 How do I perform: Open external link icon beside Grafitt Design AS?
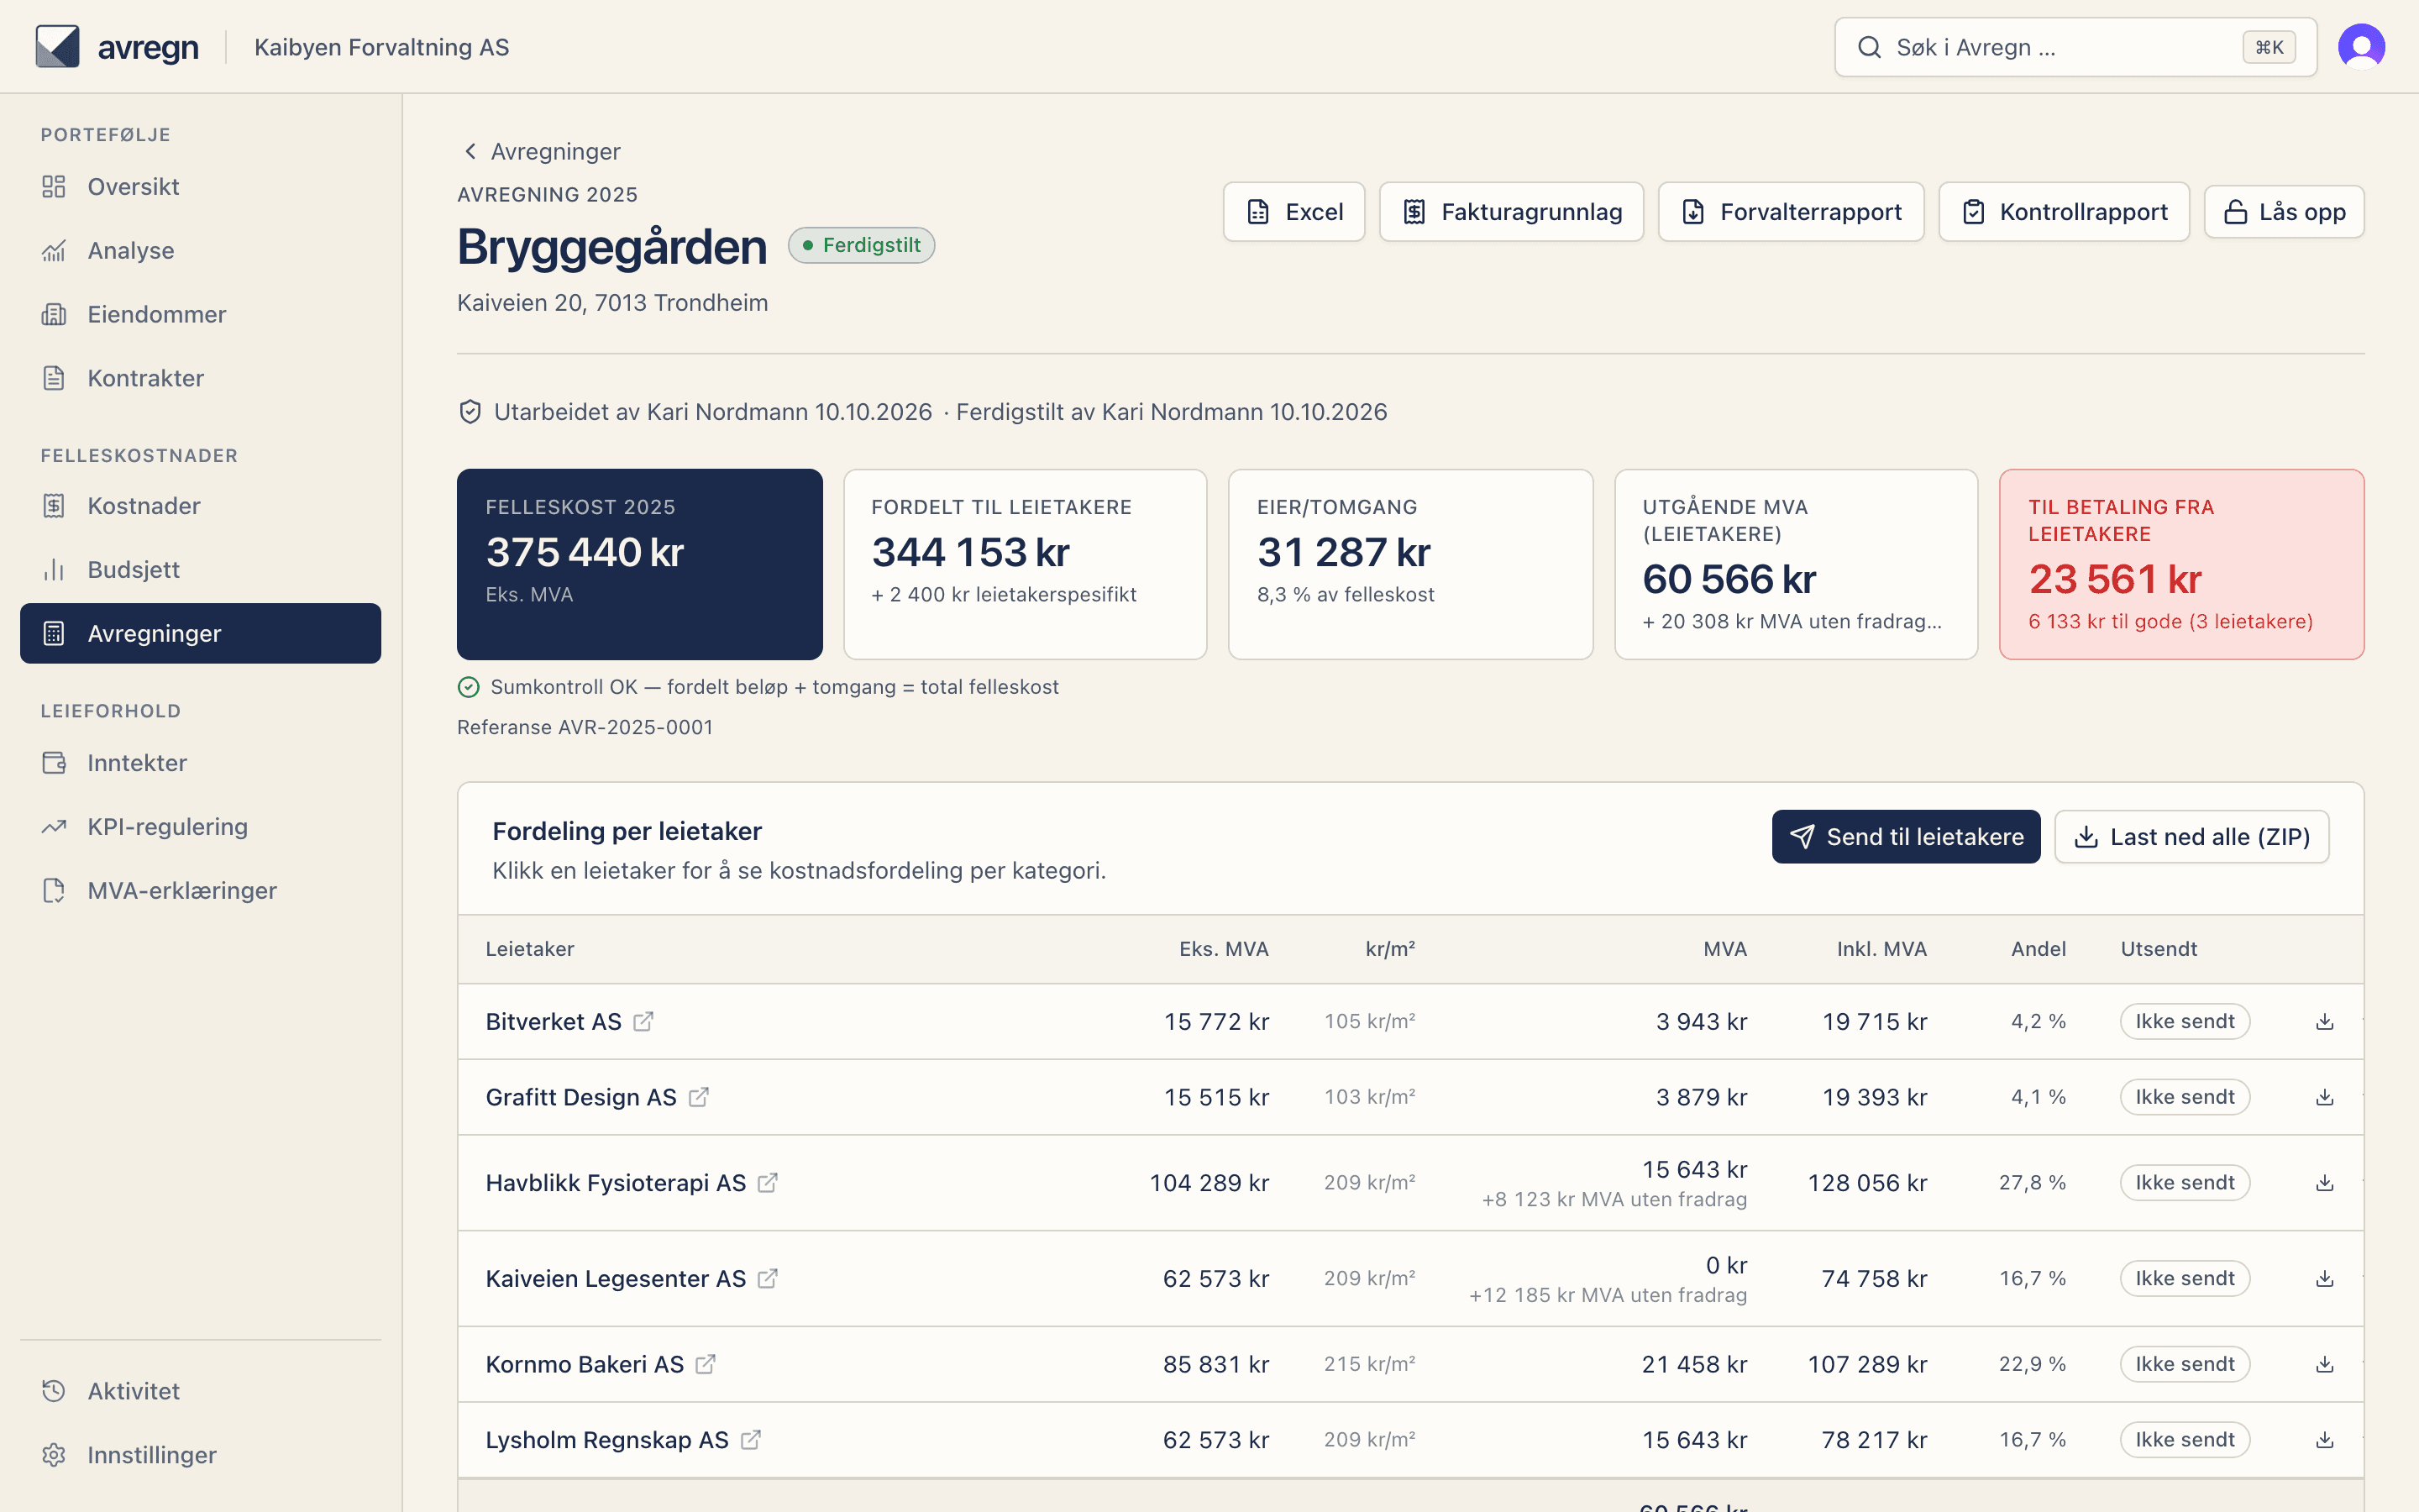tap(699, 1097)
